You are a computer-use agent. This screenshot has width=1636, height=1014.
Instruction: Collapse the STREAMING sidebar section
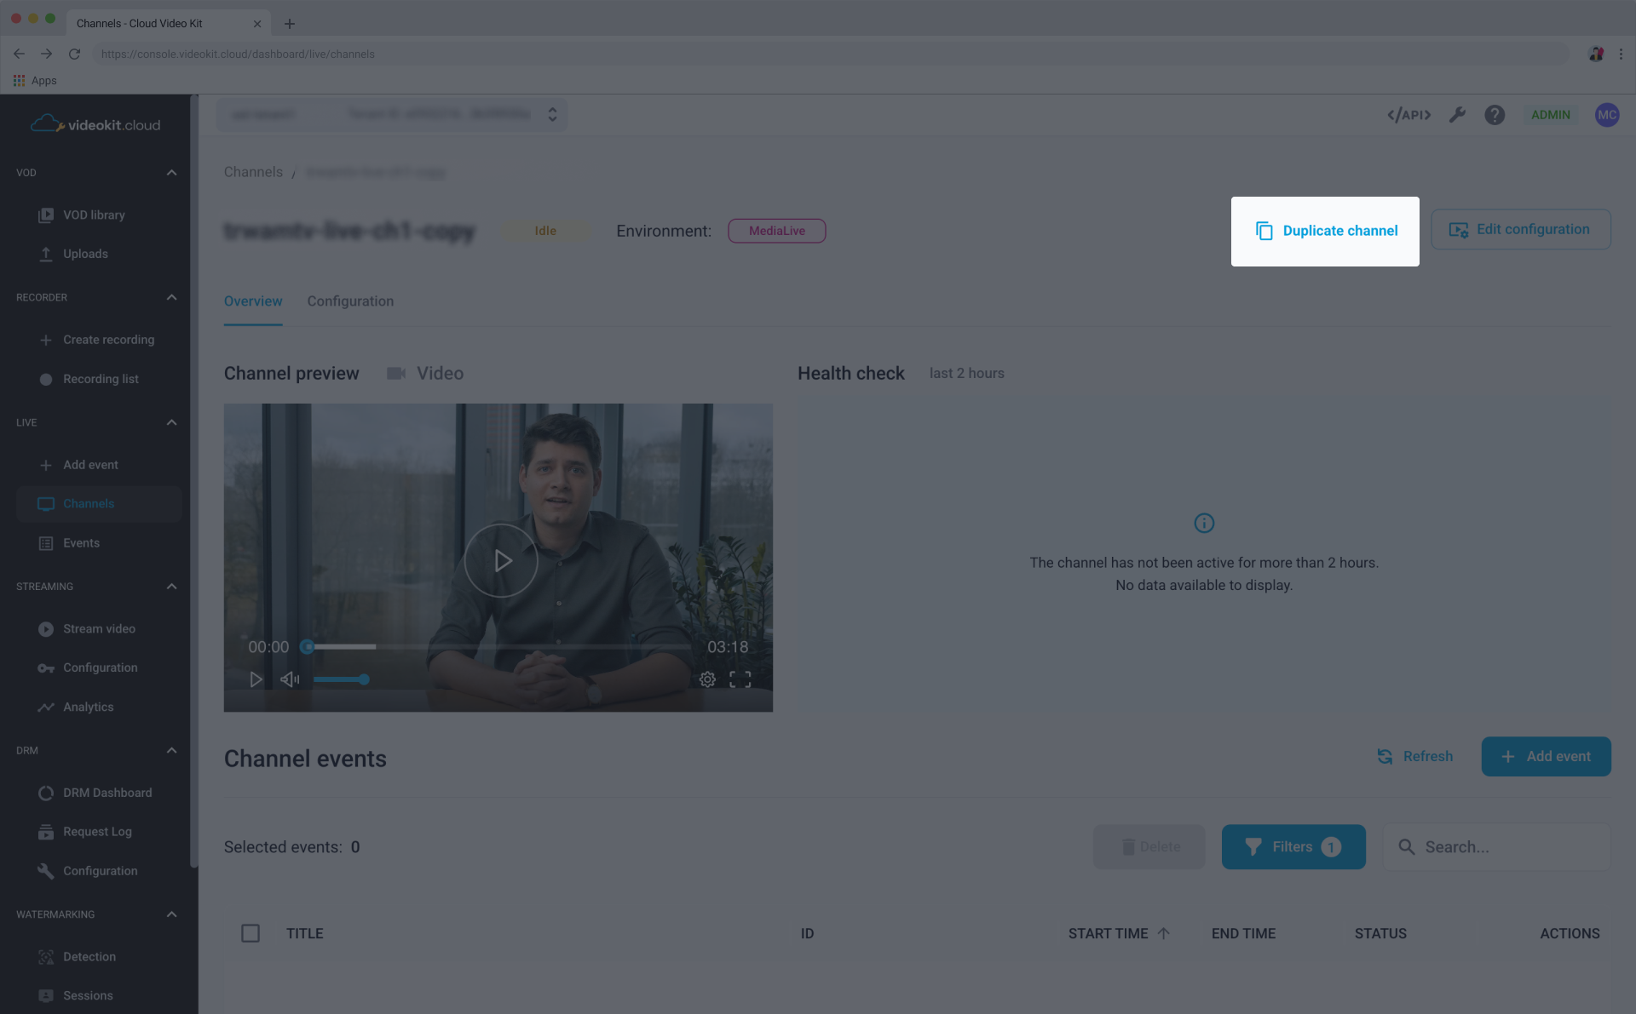click(171, 586)
